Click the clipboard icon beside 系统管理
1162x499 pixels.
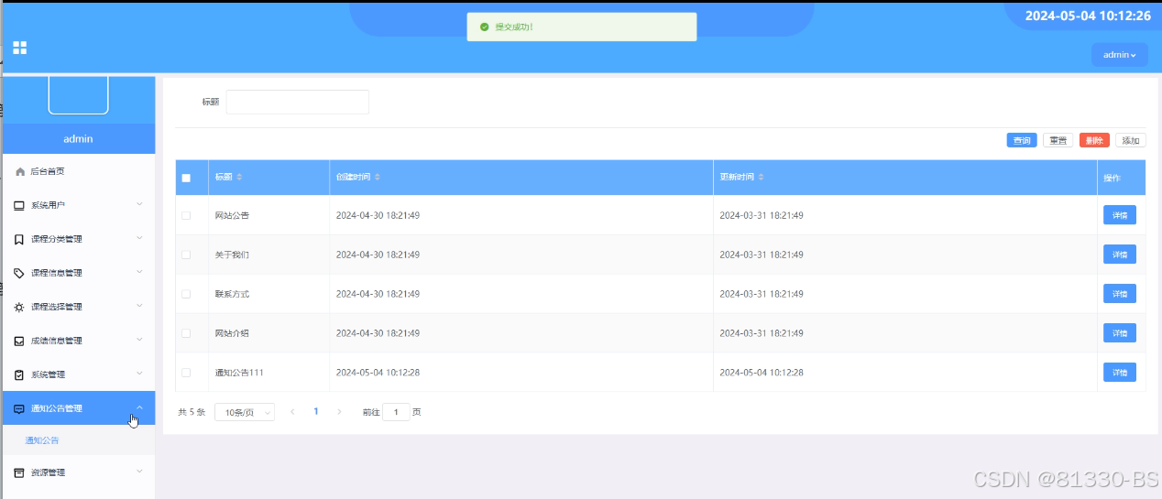pos(19,374)
